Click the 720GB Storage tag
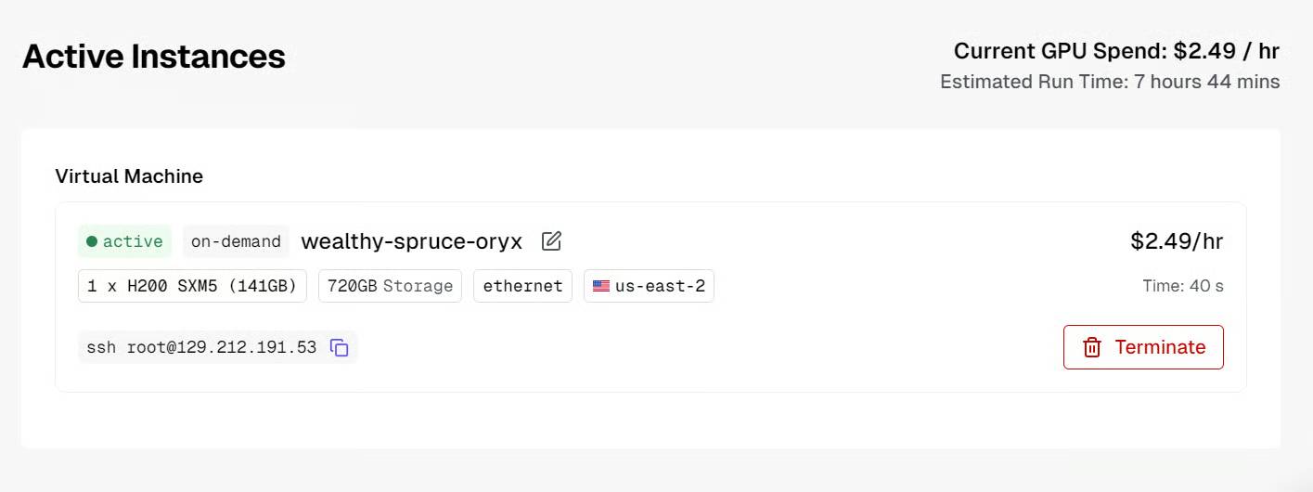Image resolution: width=1313 pixels, height=492 pixels. point(390,286)
